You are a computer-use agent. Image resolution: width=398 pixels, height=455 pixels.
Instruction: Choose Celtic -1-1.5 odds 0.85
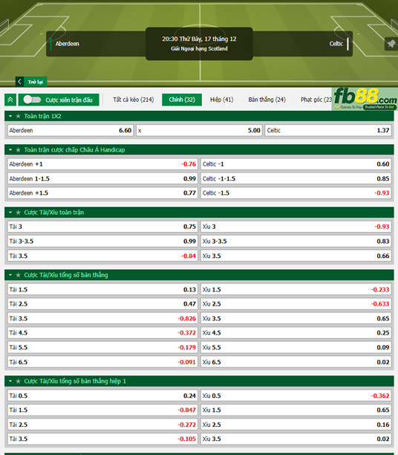296,178
